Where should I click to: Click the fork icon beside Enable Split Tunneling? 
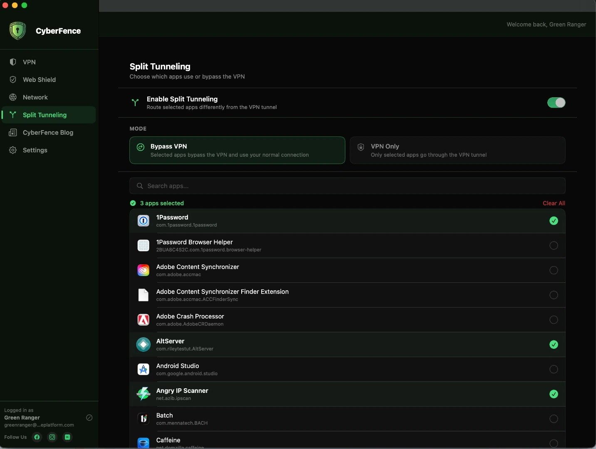click(x=135, y=102)
